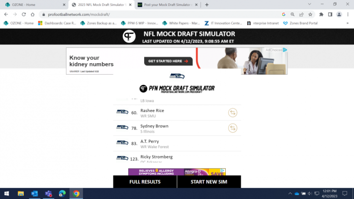Click the share page icon in address bar

click(x=301, y=14)
